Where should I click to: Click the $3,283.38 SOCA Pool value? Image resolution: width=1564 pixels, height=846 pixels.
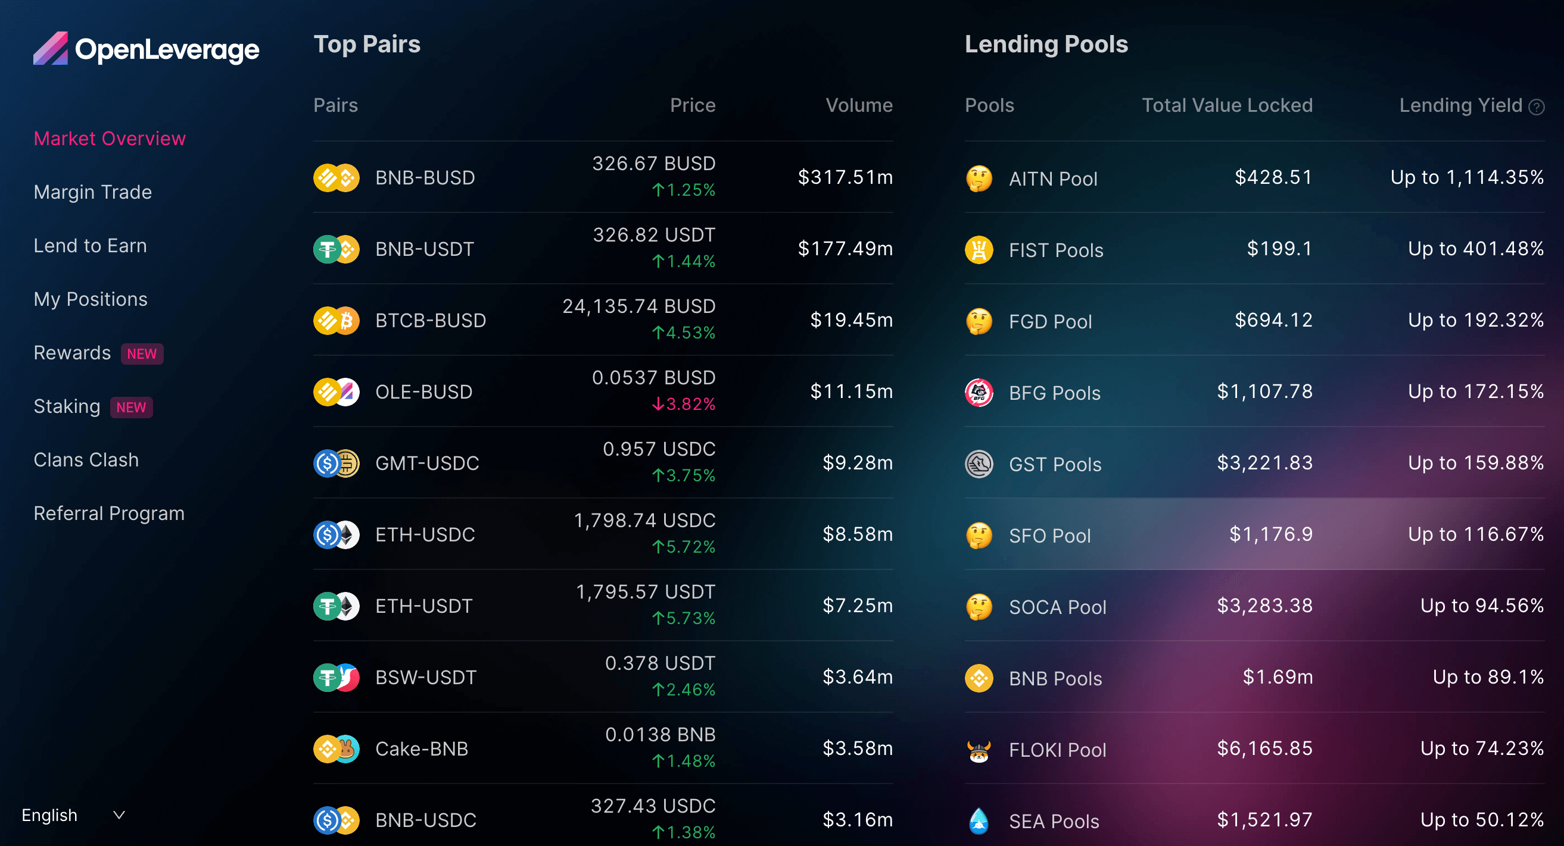coord(1264,605)
